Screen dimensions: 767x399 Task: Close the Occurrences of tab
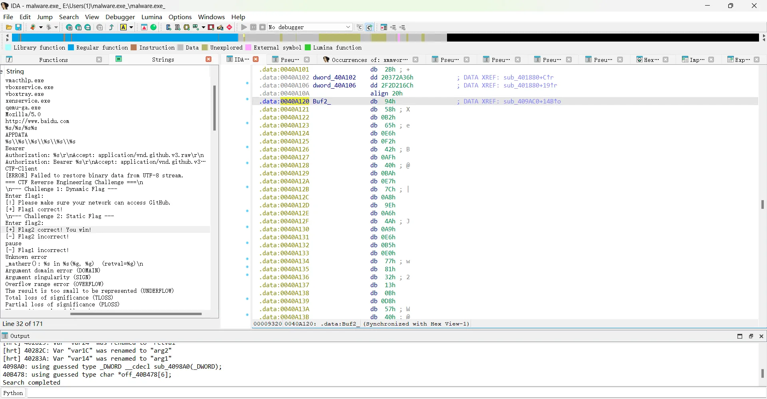(415, 60)
